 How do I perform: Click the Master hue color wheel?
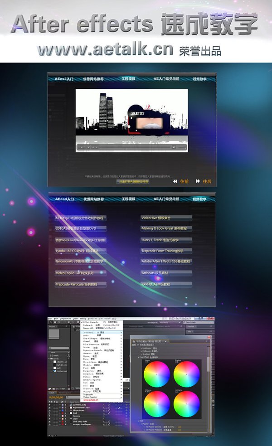coord(157,374)
